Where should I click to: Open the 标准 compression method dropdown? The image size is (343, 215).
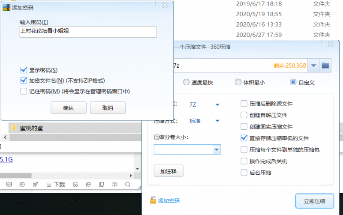pos(217,121)
